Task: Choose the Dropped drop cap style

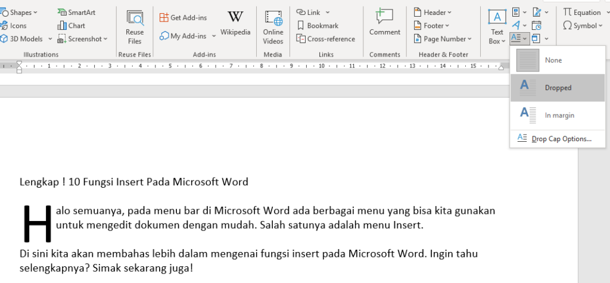Action: (558, 88)
